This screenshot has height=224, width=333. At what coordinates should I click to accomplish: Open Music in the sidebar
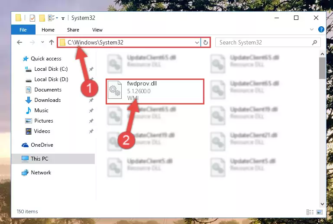click(x=41, y=110)
